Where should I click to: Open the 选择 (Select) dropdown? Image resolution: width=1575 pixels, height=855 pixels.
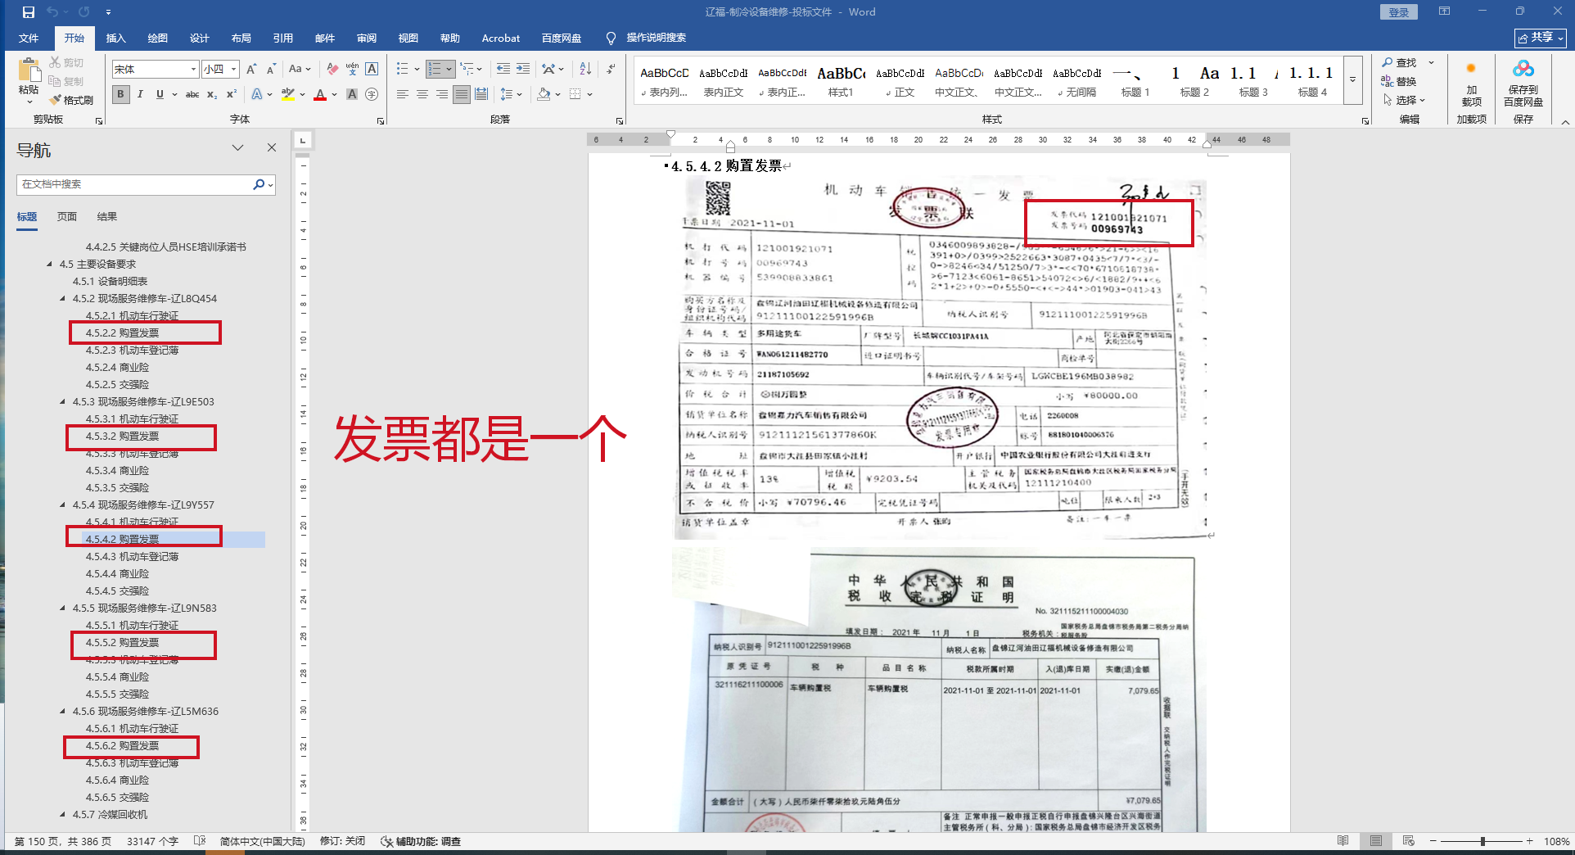pyautogui.click(x=1405, y=100)
